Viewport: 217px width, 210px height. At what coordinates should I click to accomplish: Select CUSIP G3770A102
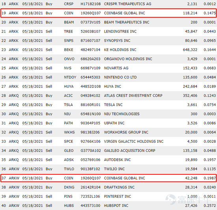pos(91,150)
